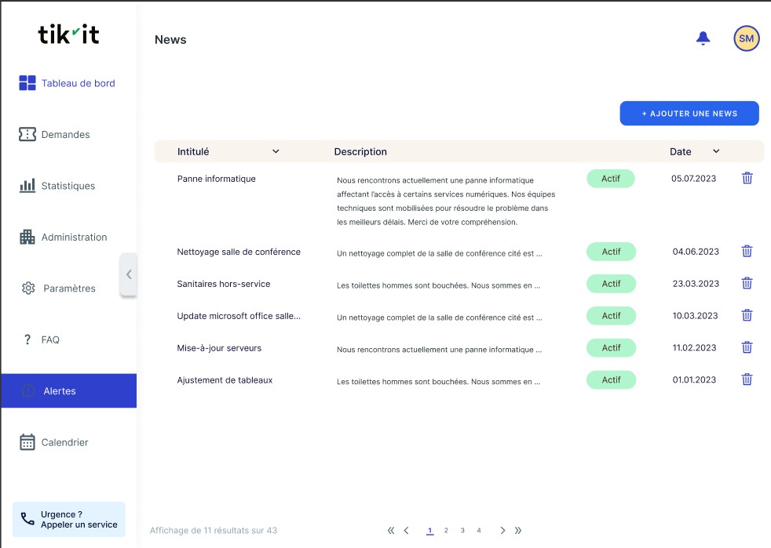Remove the Ajustement de tableaux entry

(x=747, y=379)
